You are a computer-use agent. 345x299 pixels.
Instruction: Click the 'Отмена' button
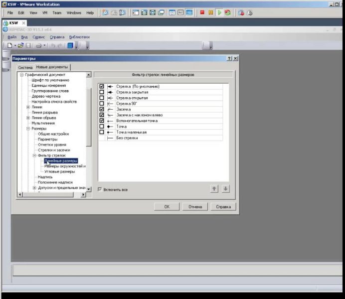[195, 206]
